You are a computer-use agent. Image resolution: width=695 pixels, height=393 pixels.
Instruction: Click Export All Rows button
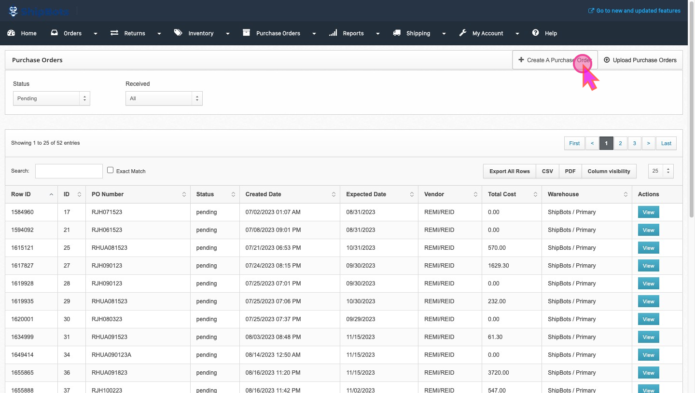pyautogui.click(x=510, y=171)
